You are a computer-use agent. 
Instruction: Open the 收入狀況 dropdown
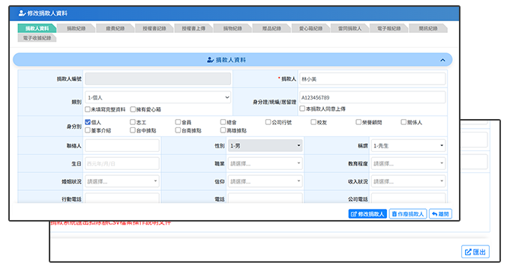(408, 181)
